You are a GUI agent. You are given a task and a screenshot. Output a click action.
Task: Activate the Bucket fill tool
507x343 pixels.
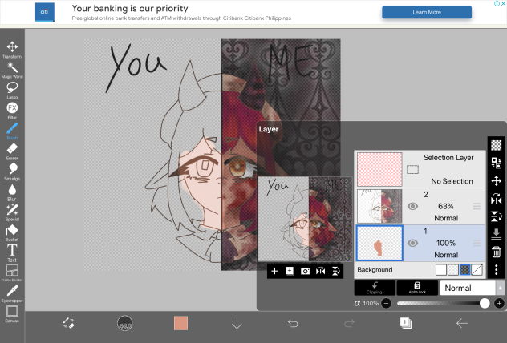12,232
